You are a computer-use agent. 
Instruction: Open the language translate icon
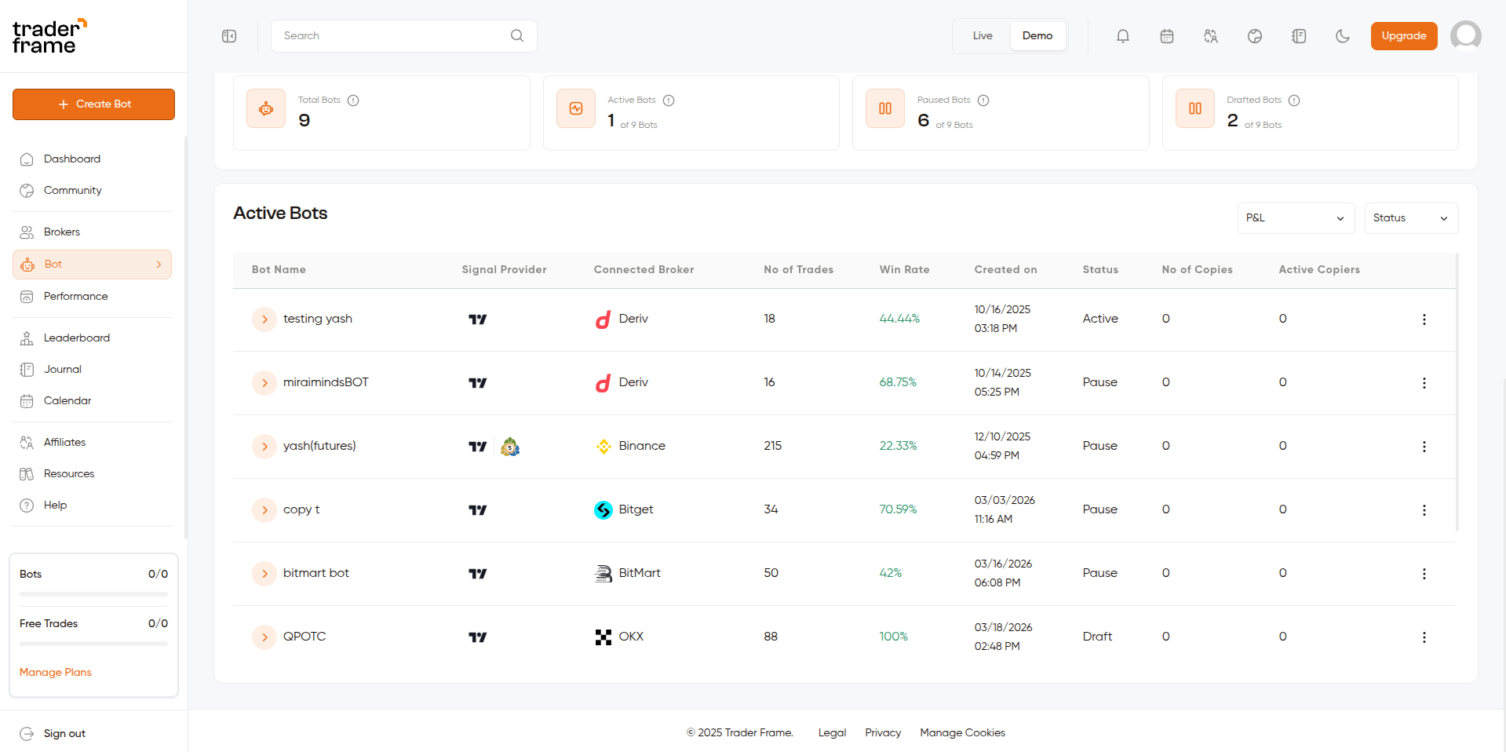point(1211,36)
